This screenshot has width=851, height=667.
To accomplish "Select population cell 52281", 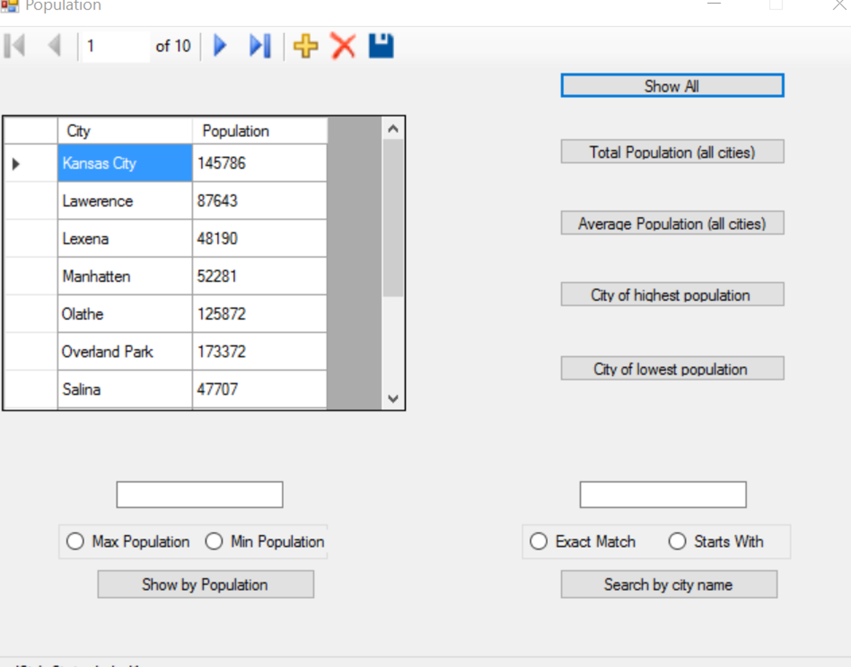I will click(260, 276).
